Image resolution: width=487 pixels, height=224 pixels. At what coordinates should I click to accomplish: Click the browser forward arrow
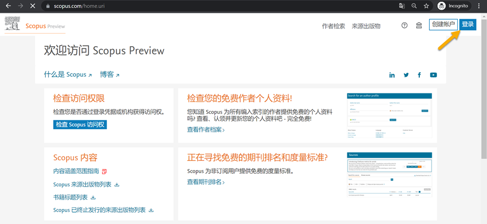(21, 6)
